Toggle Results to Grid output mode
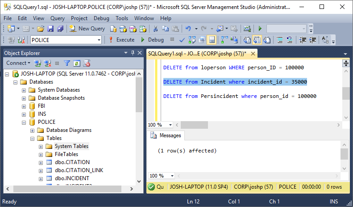The width and height of the screenshot is (353, 207). coord(257,40)
